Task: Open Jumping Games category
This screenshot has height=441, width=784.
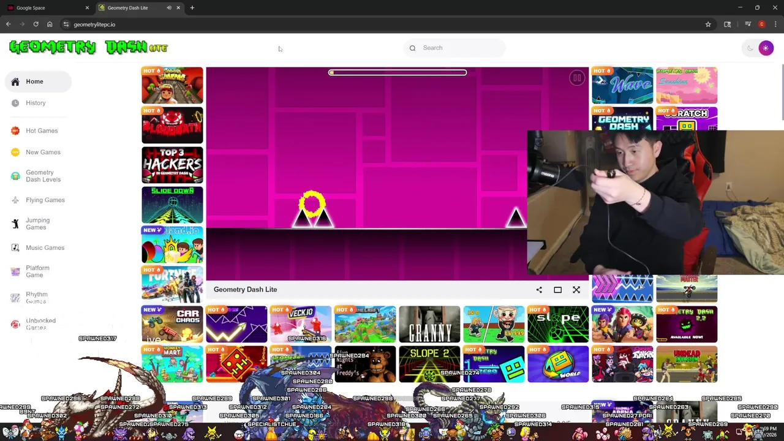Action: click(38, 224)
